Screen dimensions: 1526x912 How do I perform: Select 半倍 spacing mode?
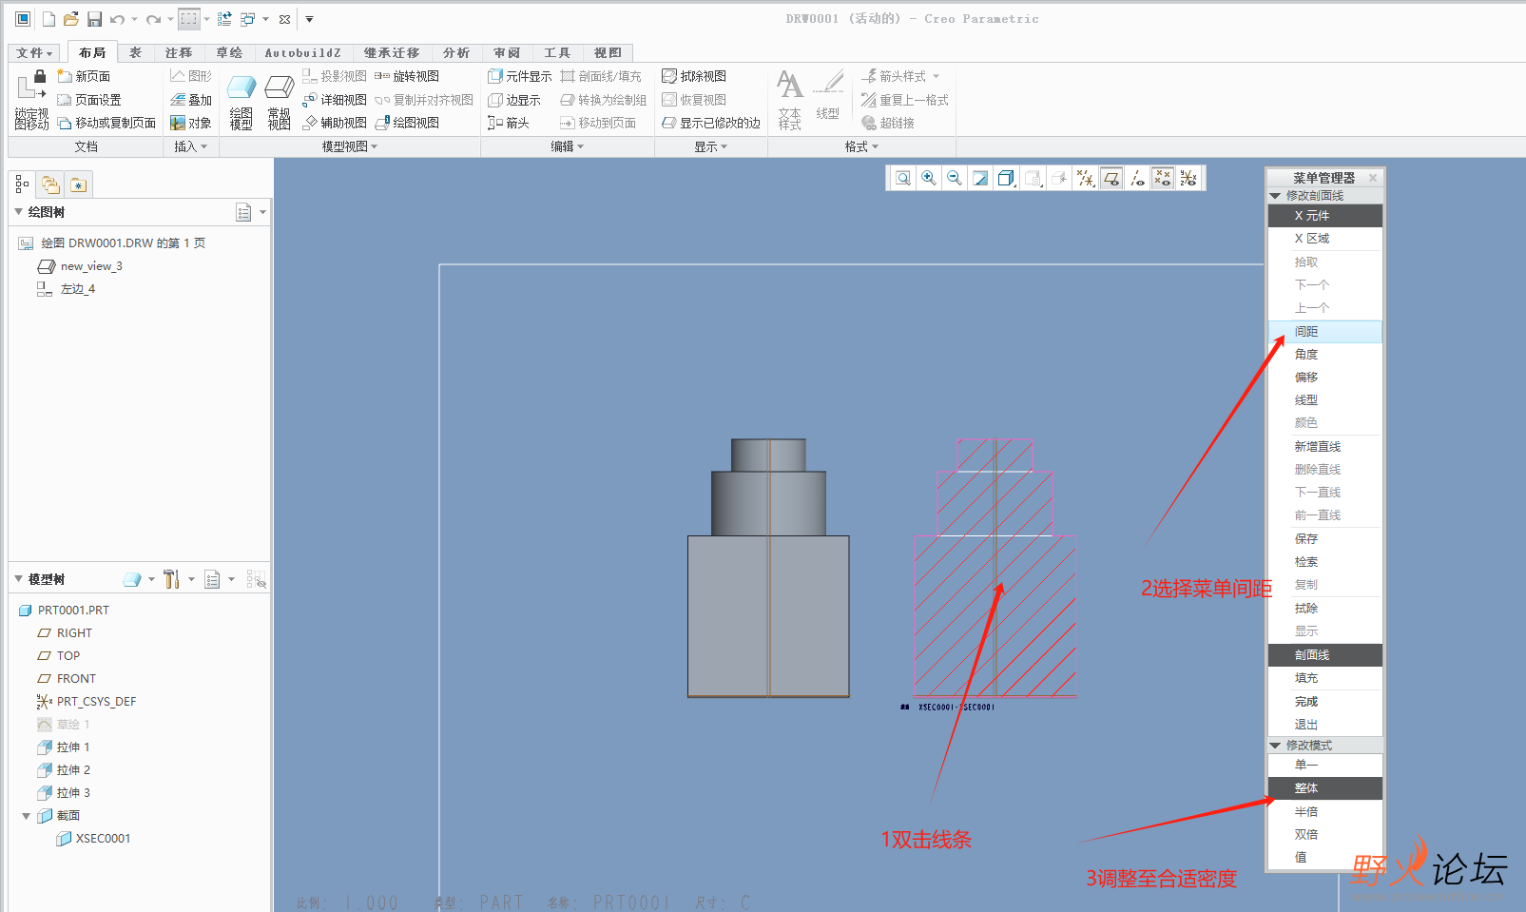click(1325, 812)
